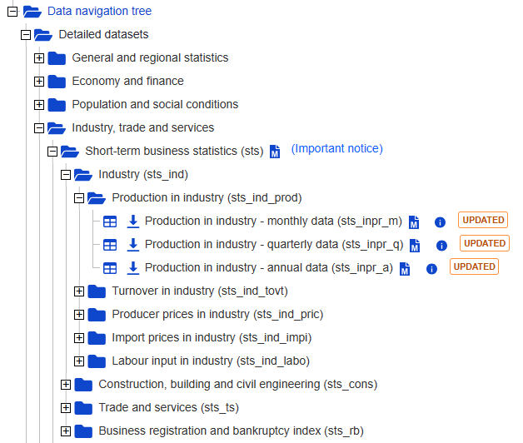Open metadata icon beside Short-term business statistics
Image resolution: width=523 pixels, height=443 pixels.
click(x=275, y=152)
